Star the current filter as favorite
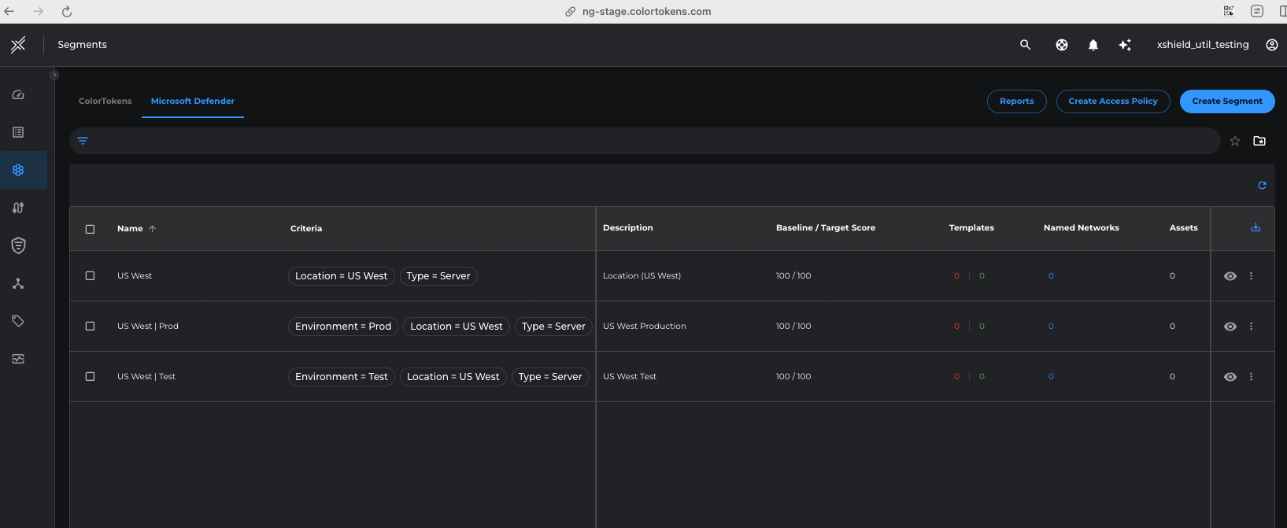 pyautogui.click(x=1235, y=141)
